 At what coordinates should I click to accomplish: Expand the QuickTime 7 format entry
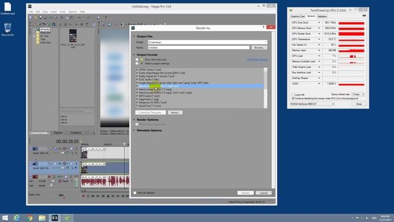pos(137,105)
